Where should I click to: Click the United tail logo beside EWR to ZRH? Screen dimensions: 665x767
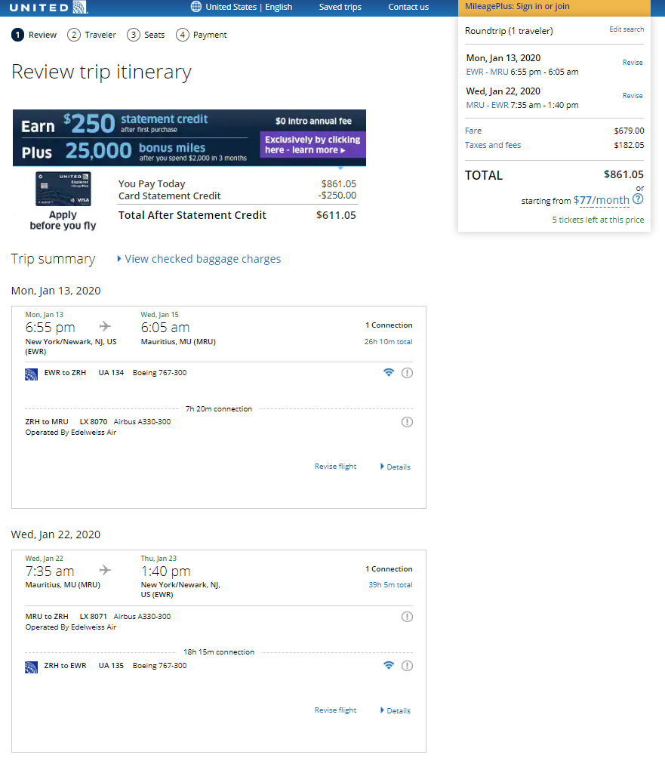[31, 374]
